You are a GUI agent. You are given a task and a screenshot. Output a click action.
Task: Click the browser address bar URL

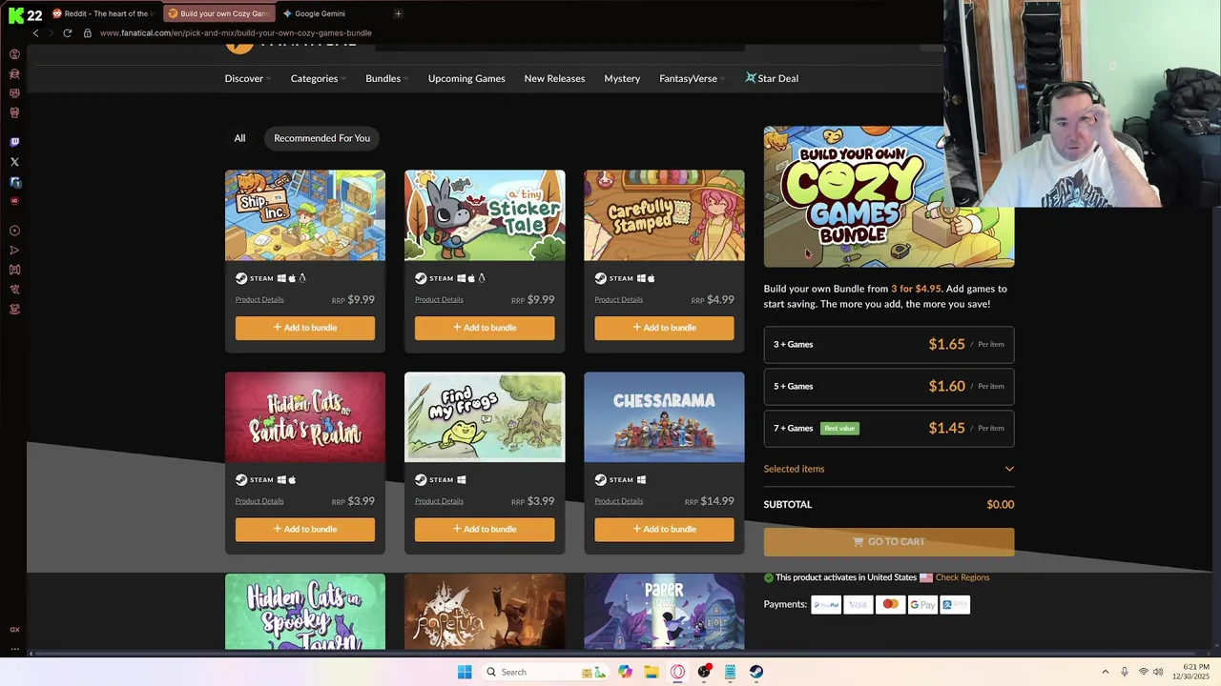[236, 32]
